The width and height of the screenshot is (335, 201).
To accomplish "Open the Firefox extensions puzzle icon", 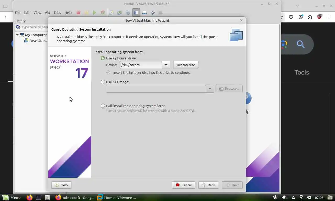I will 310,17.
